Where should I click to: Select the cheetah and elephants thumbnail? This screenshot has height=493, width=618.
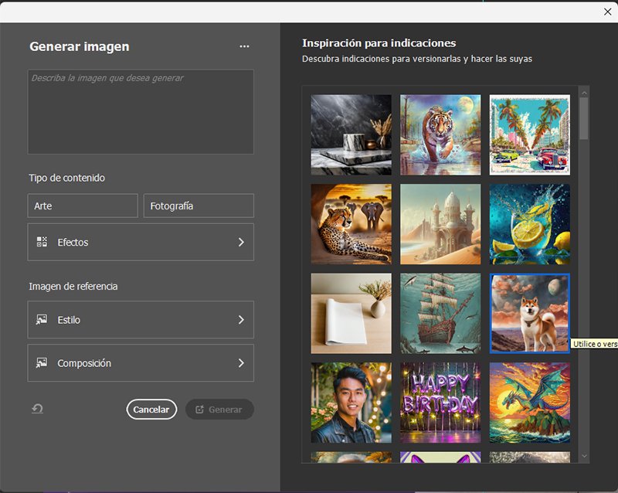[x=350, y=223]
